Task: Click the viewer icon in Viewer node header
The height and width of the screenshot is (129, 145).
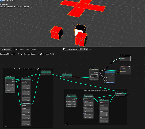Action: coord(129,67)
